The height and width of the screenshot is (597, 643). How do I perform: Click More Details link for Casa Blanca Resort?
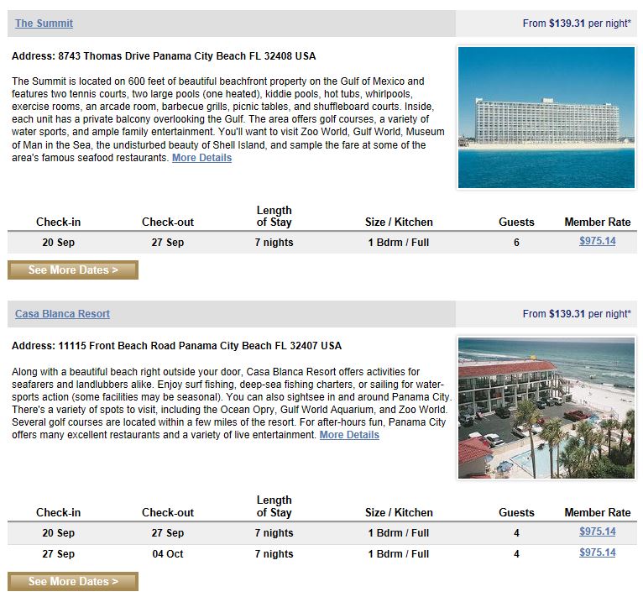click(x=349, y=435)
